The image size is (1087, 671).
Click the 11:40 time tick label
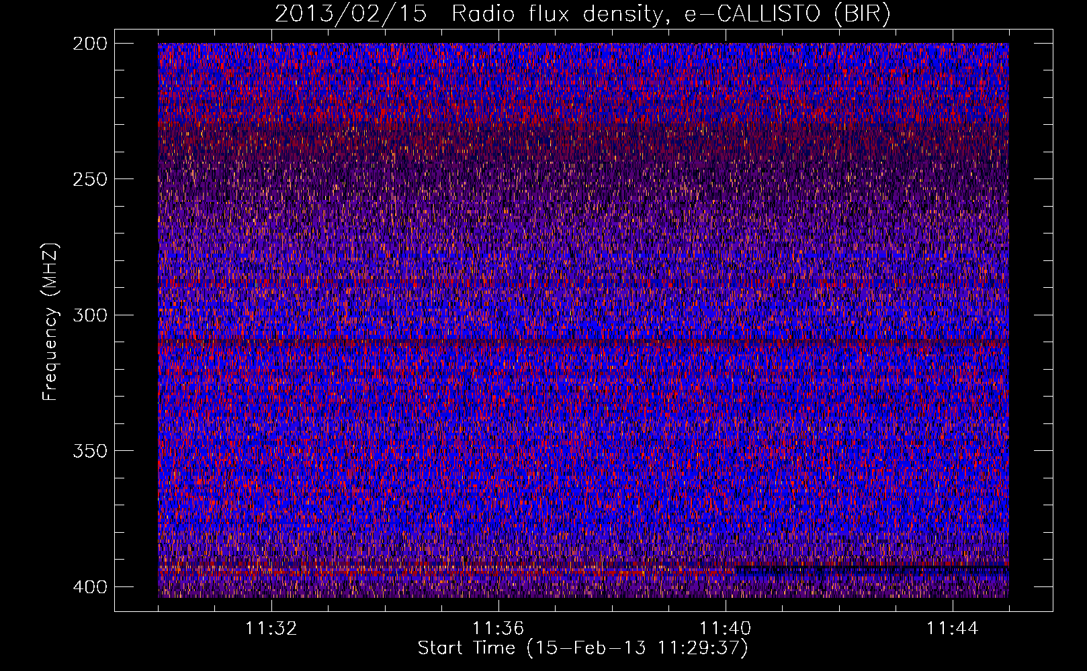tap(725, 629)
